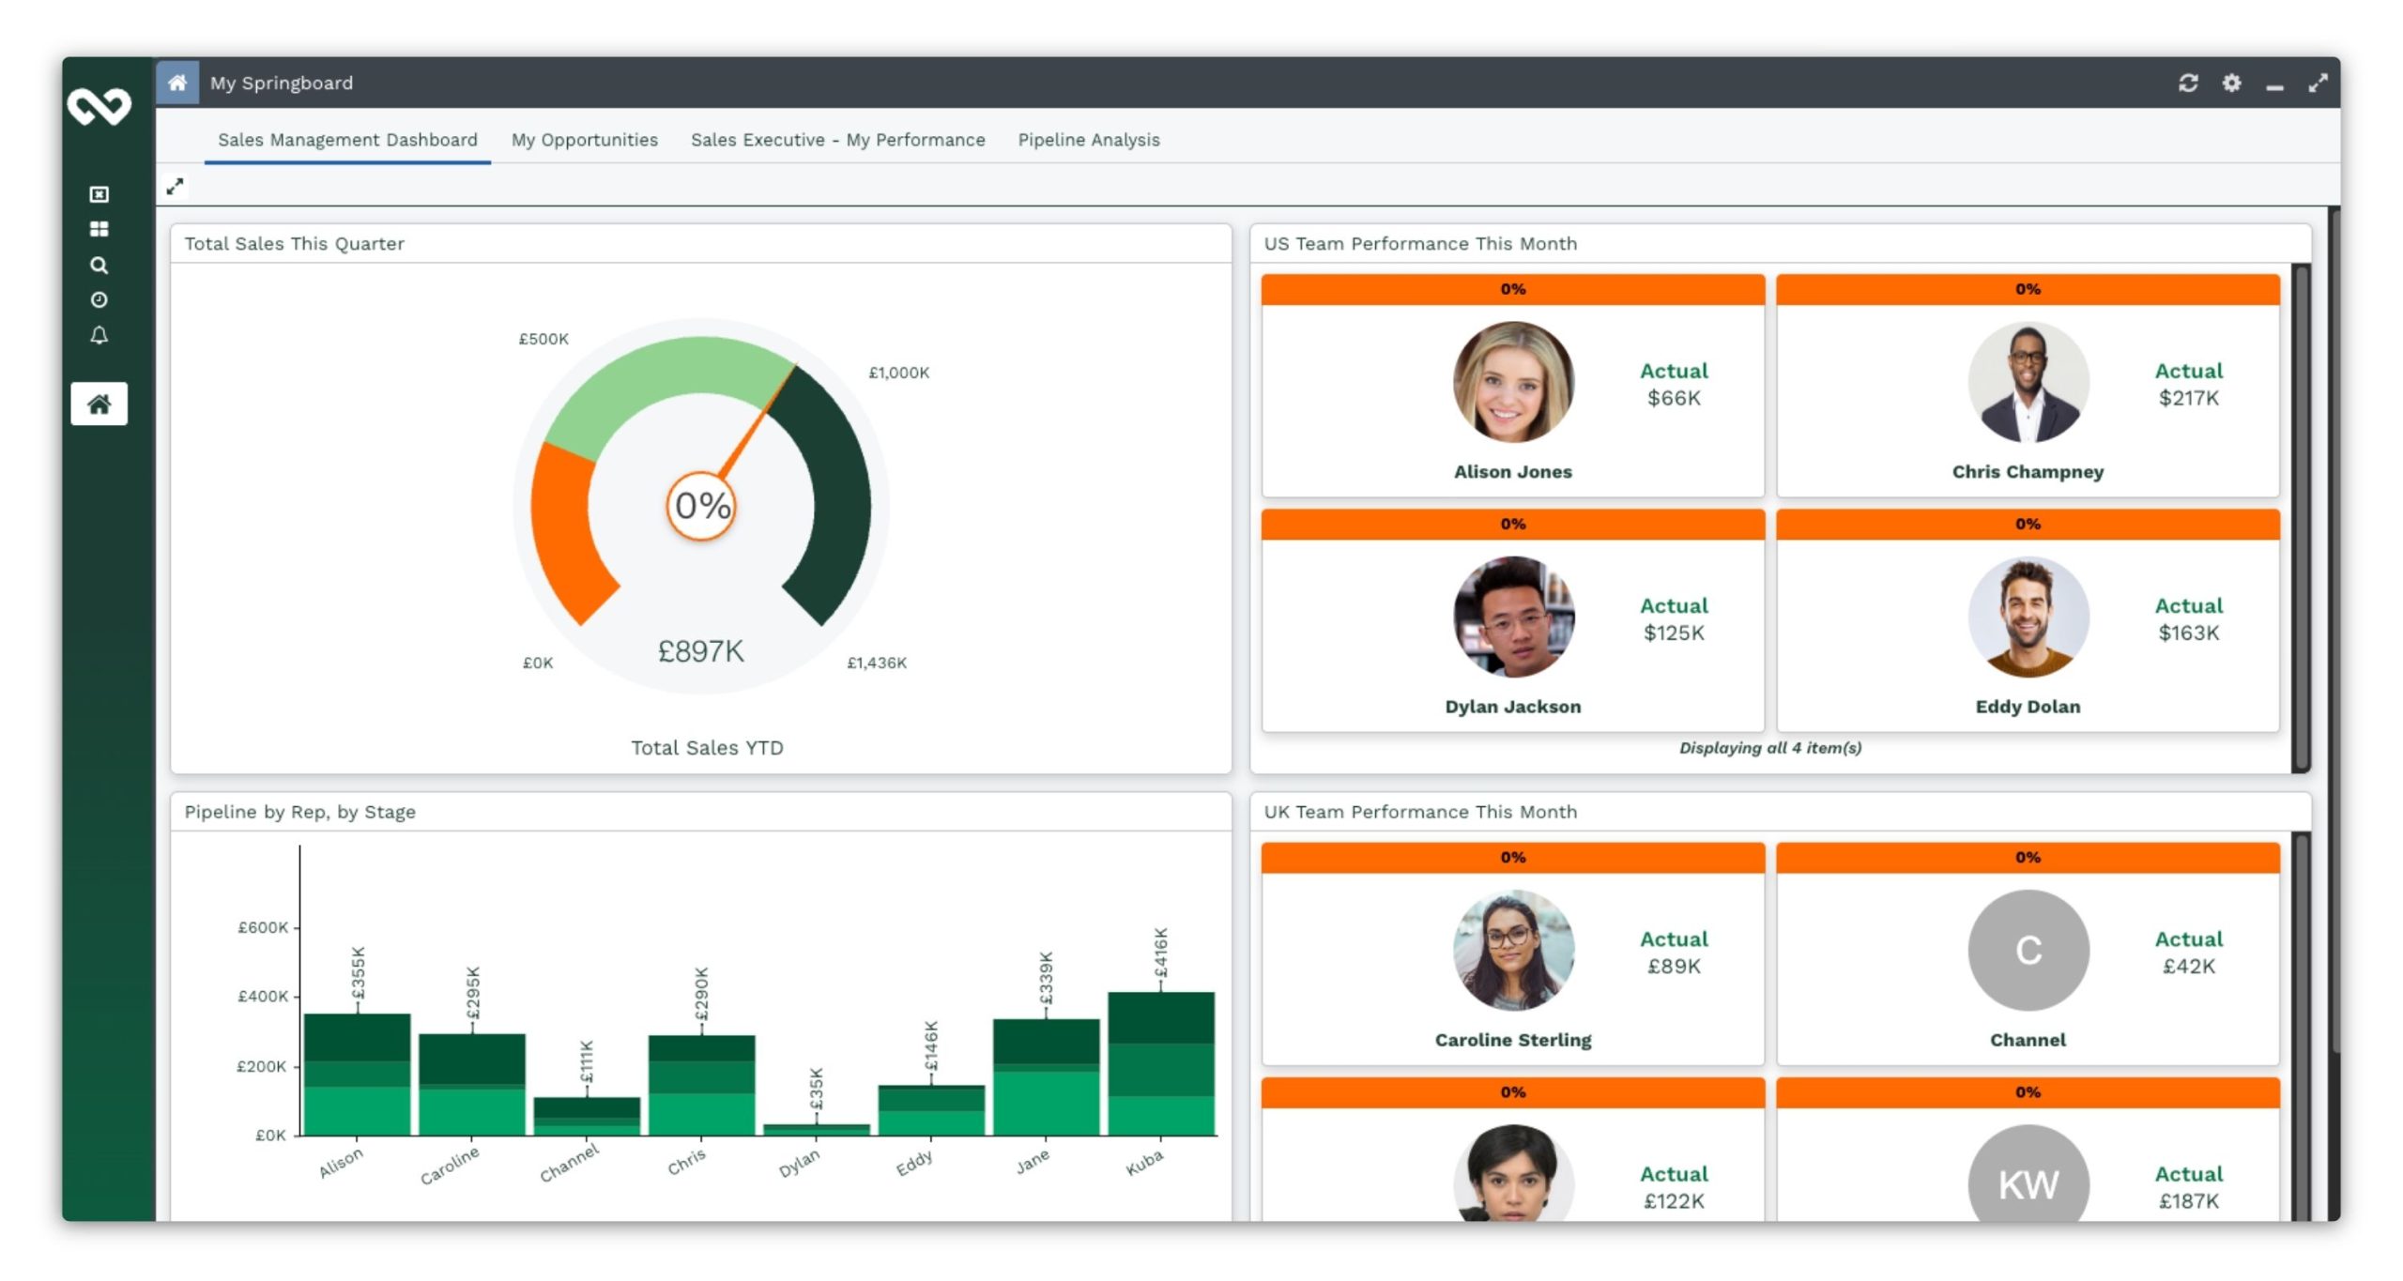Open the grid apps icon in sidebar
Screen dimensions: 2403x1281
(99, 229)
